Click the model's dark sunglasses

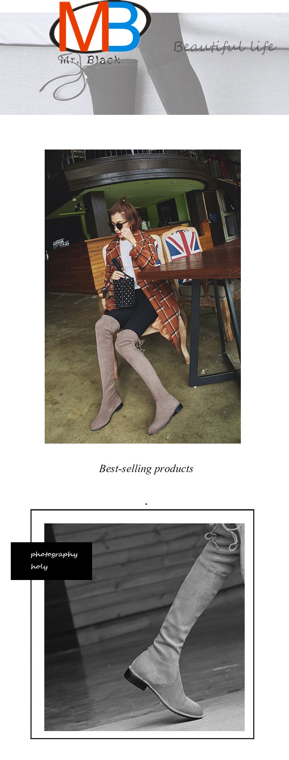click(117, 225)
